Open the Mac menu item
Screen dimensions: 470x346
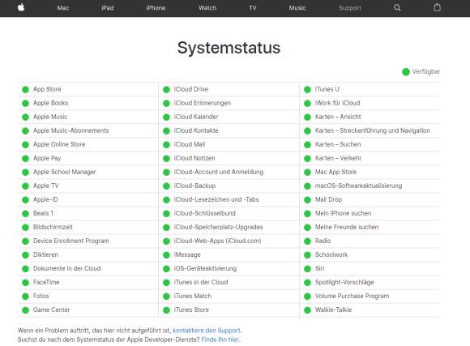click(63, 8)
